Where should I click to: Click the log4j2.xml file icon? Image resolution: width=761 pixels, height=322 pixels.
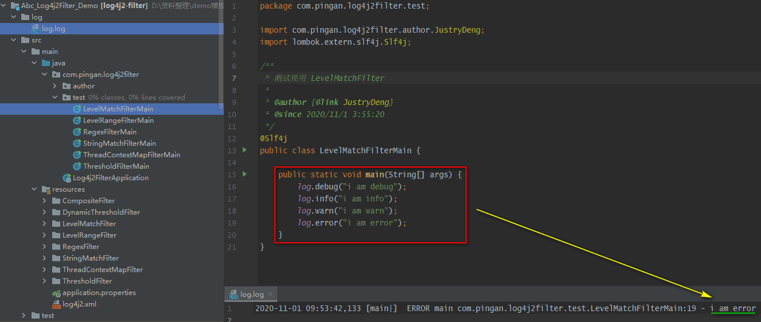[56, 304]
